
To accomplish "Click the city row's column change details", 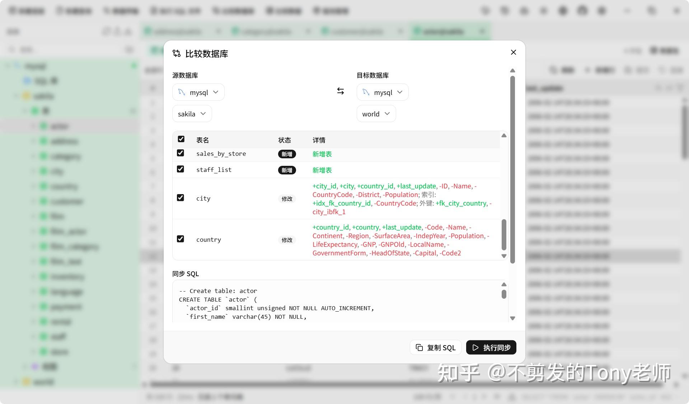I will (x=402, y=199).
